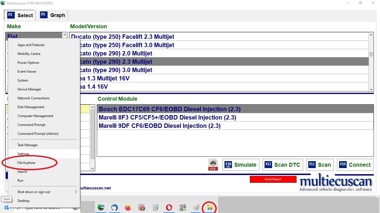The height and width of the screenshot is (213, 380).
Task: Open the multiecuscan.net link
Action: 95,188
